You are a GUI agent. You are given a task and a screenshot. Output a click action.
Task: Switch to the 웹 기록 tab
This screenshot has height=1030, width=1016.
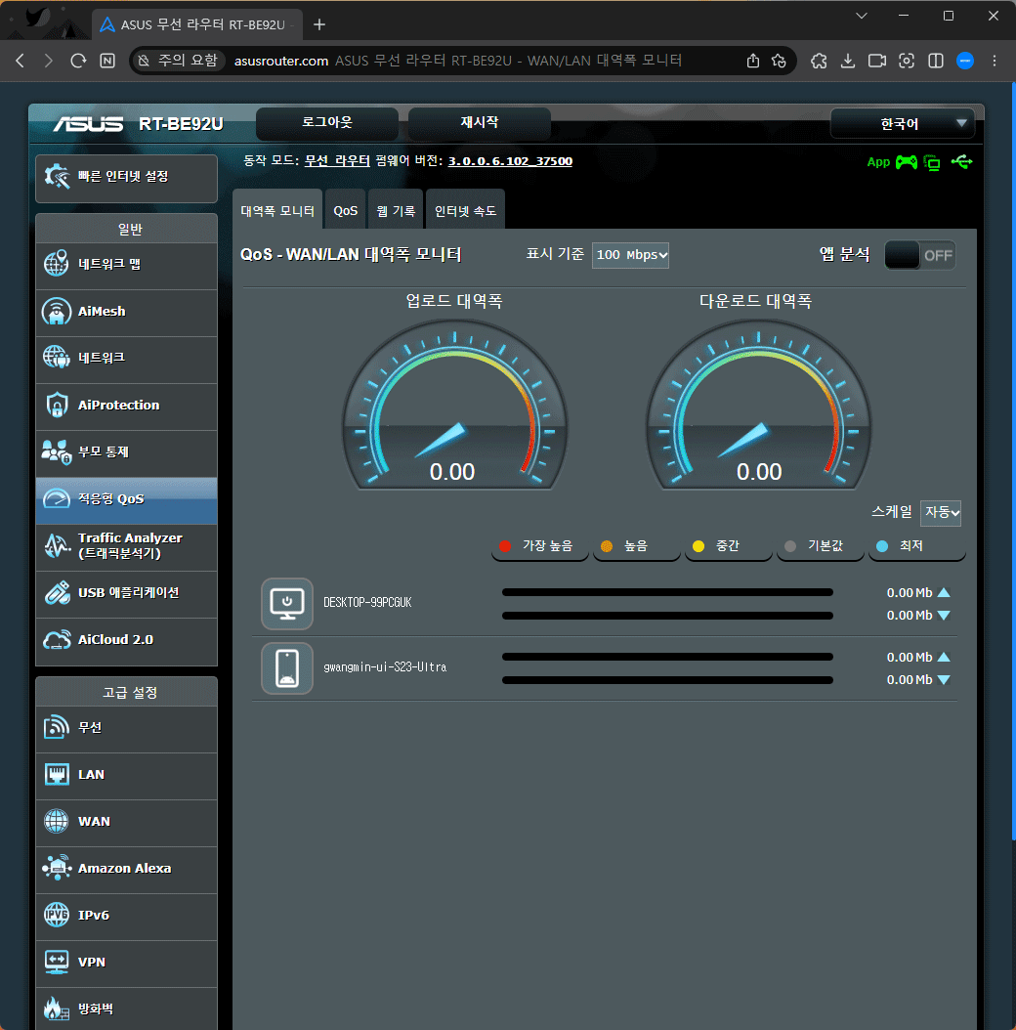click(x=396, y=210)
